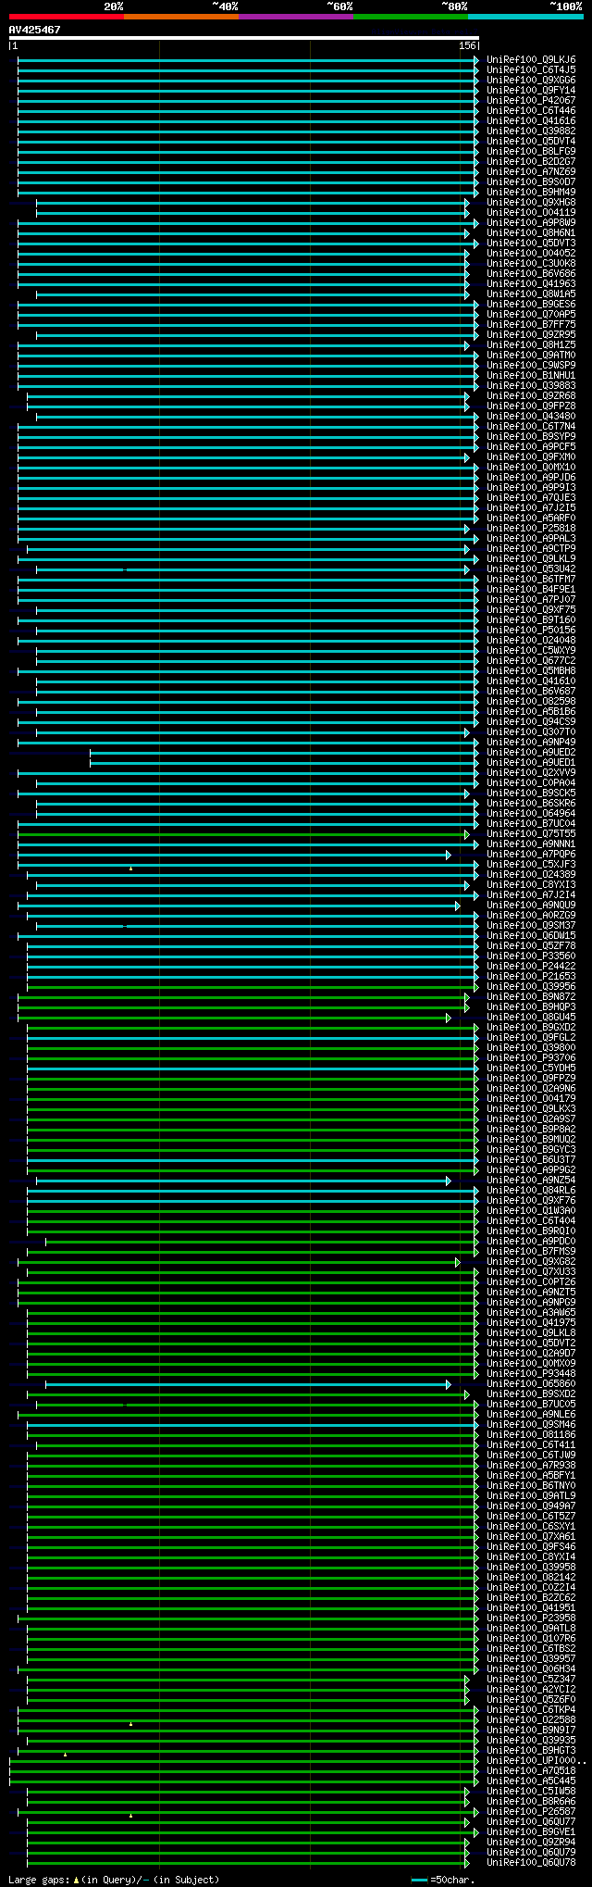Click cyan alignment bar for UniRef100_Q9LKJ6
Screen dimensions: 592x1887
click(x=248, y=59)
